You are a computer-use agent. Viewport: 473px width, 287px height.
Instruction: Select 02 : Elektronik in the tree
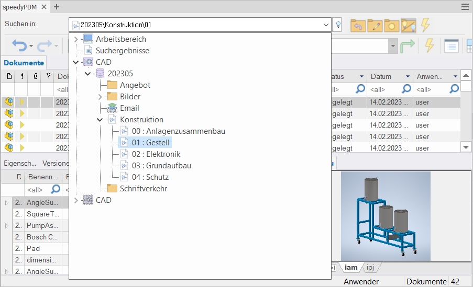click(156, 154)
